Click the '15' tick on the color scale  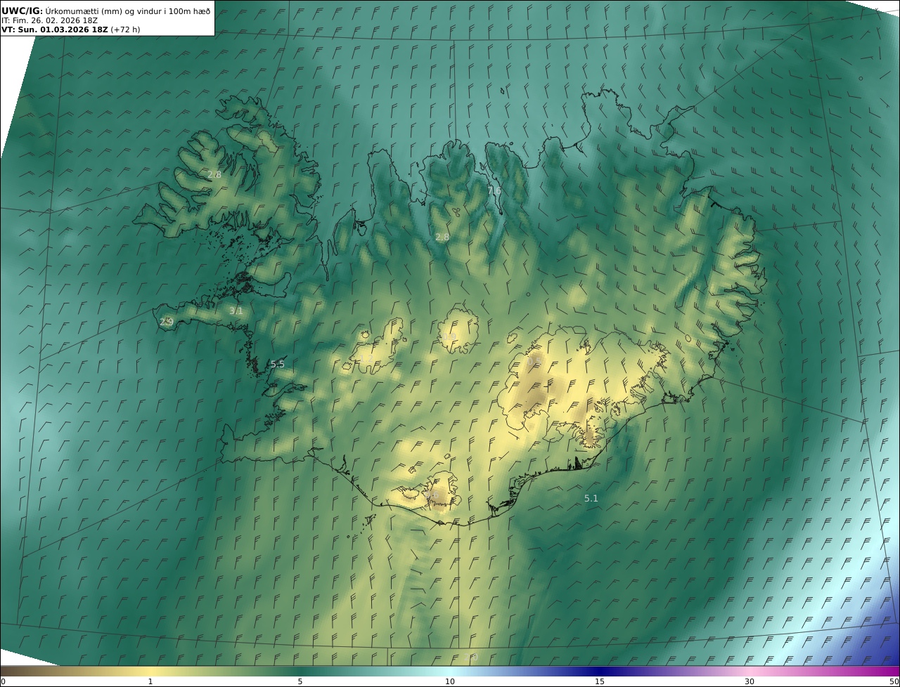click(600, 681)
